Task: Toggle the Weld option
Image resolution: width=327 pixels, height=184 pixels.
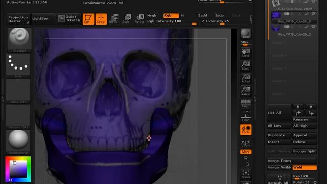Action: pyautogui.click(x=305, y=167)
